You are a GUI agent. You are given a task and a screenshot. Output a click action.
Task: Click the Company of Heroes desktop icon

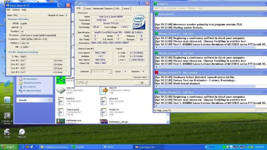[7, 116]
